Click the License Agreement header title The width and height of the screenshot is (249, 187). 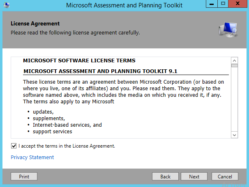(x=35, y=24)
